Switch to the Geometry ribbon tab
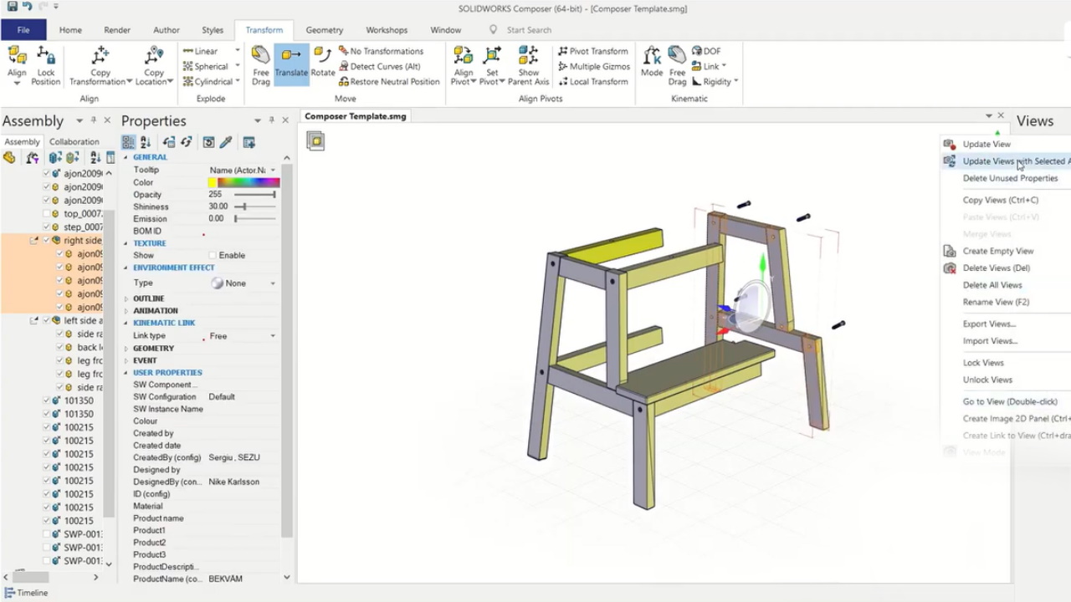Image resolution: width=1071 pixels, height=602 pixels. [324, 30]
